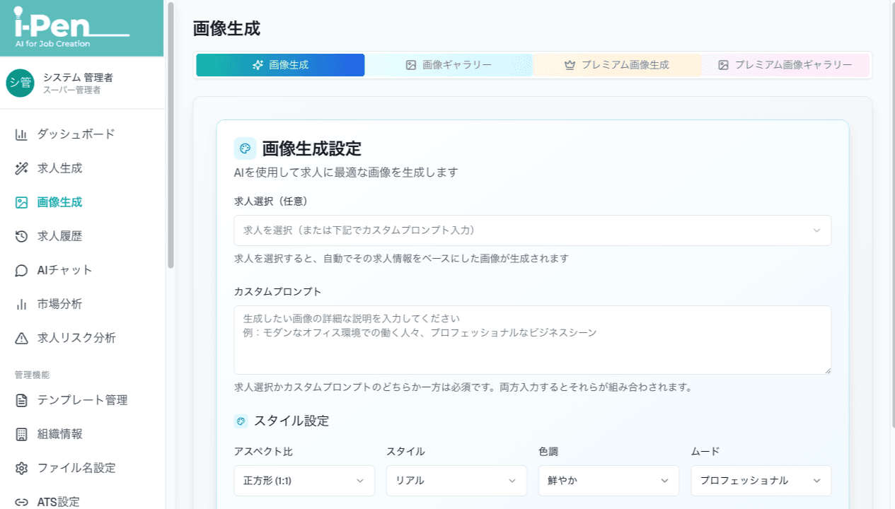Switch to プレミアム画像ギャラリー
This screenshot has width=895, height=509.
(x=787, y=64)
